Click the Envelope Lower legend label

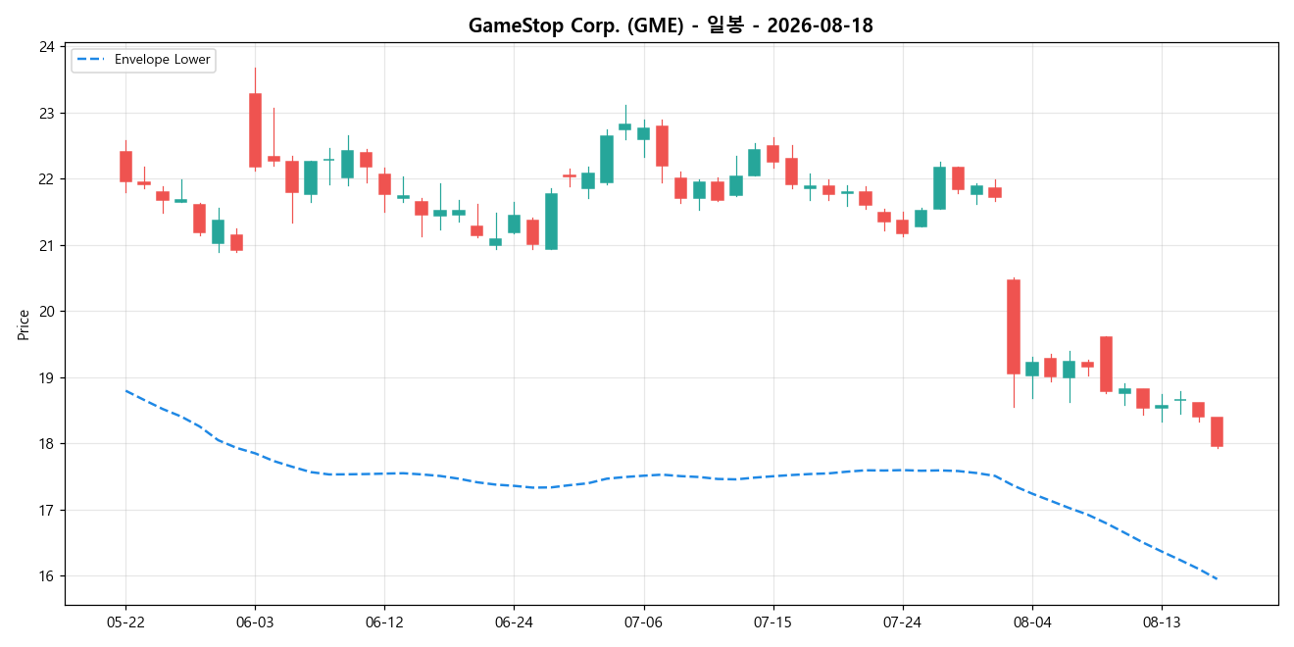tap(162, 60)
